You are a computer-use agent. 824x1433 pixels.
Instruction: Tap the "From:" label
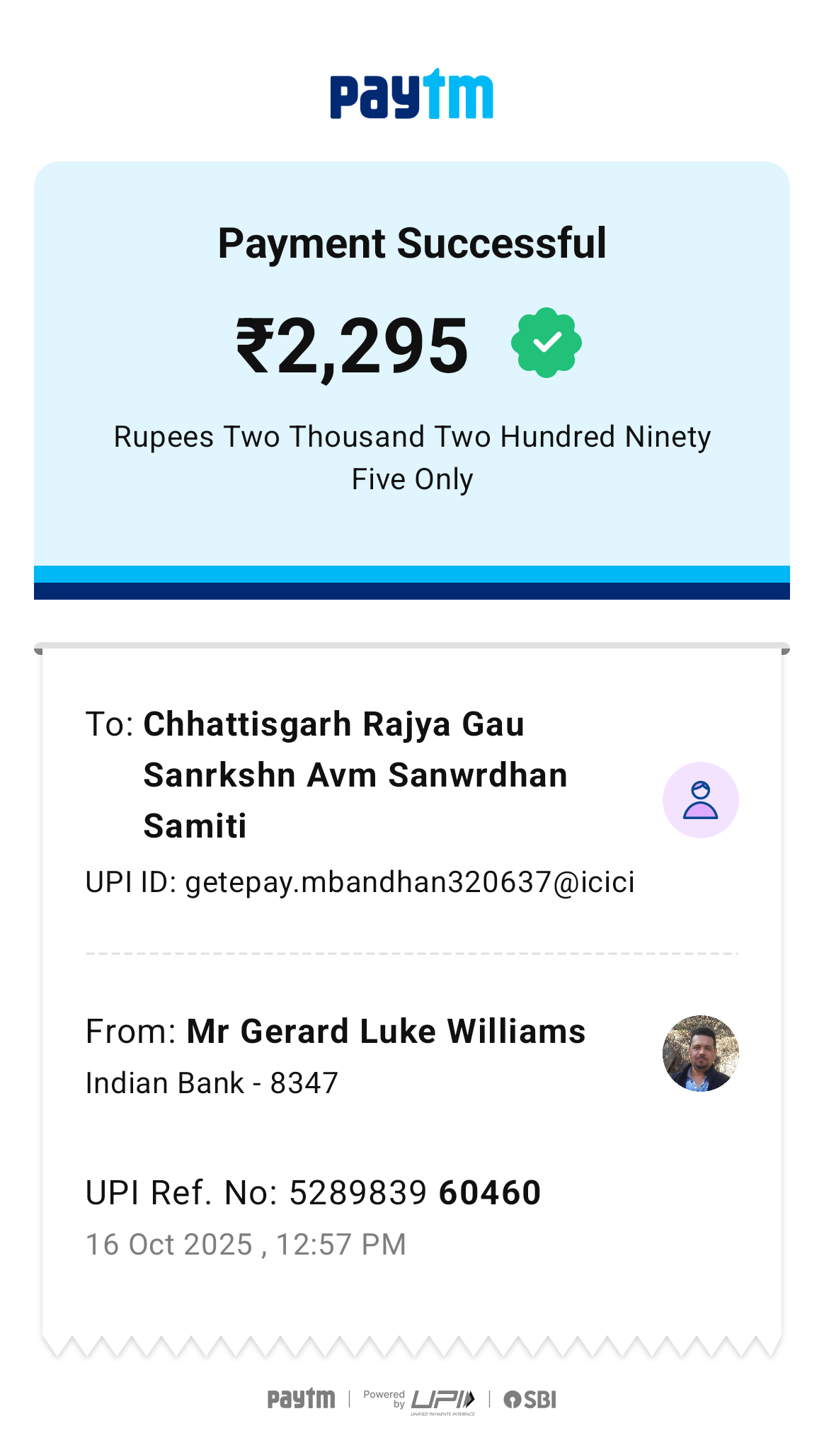(x=130, y=1032)
